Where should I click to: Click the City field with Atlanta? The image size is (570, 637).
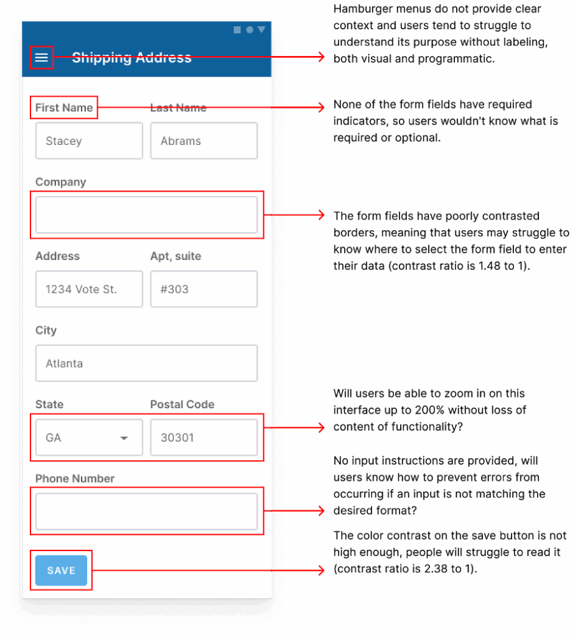[x=147, y=363]
